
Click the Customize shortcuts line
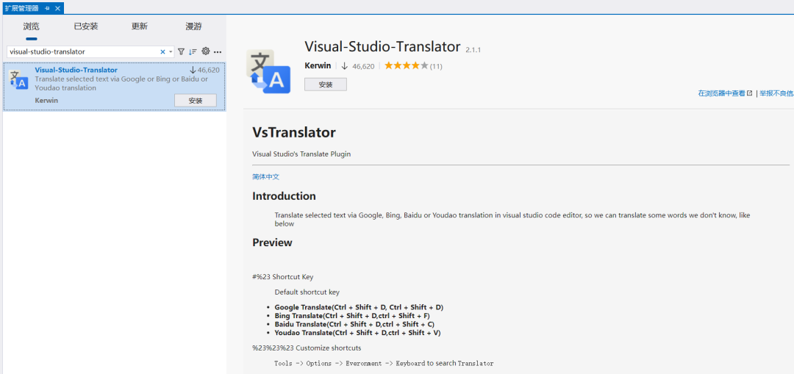307,348
